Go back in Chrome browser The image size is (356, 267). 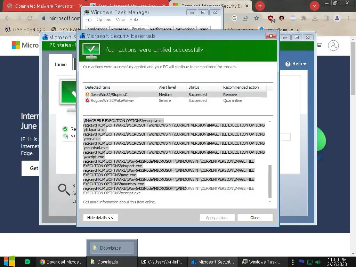pos(8,18)
